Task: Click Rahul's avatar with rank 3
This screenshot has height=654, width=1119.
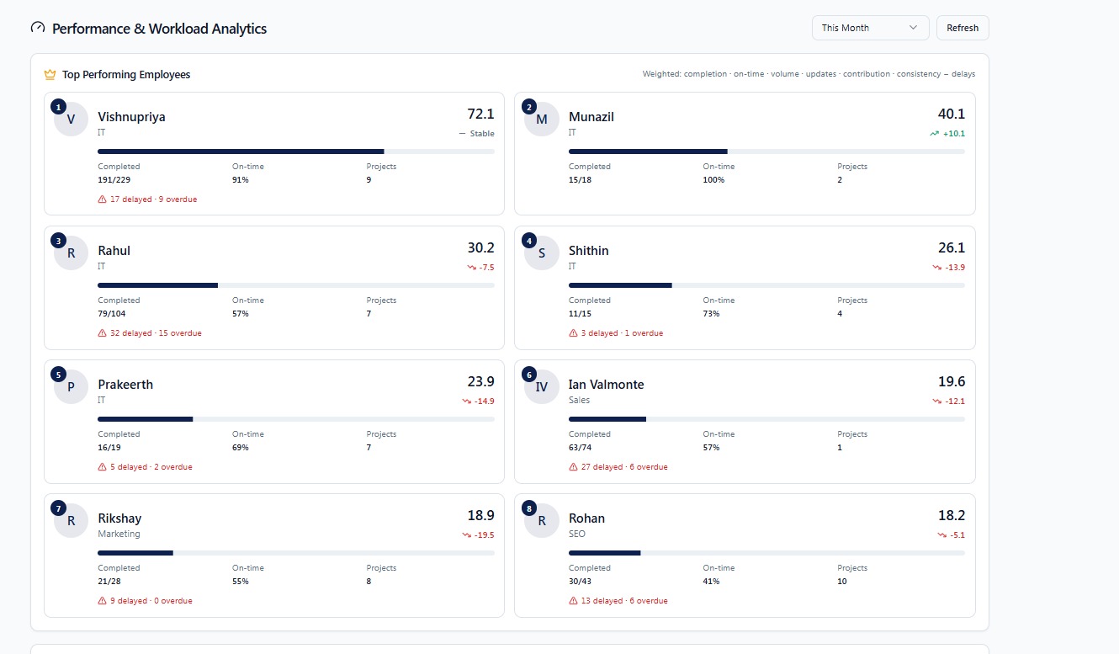Action: click(71, 253)
